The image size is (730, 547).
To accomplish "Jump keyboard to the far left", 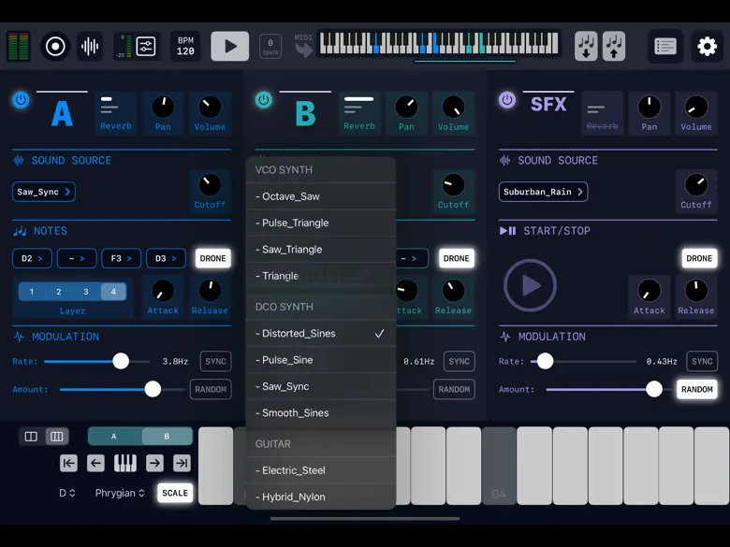I will click(x=68, y=463).
